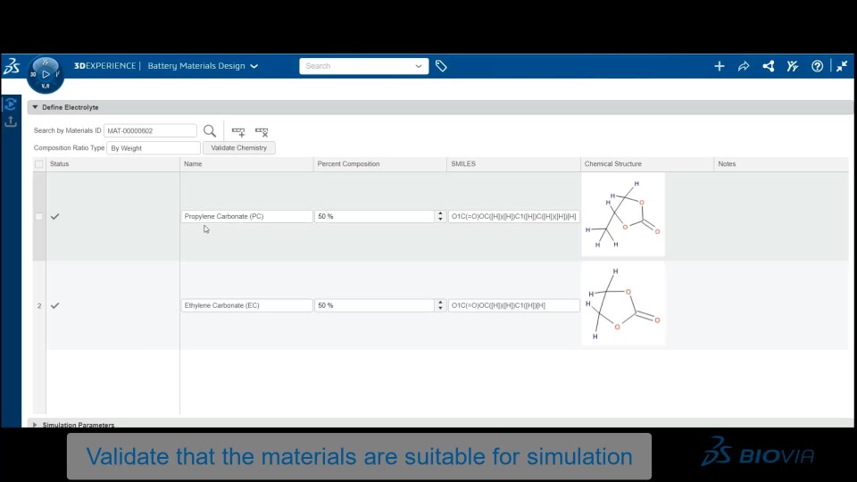Click the Validate Chemistry button

pos(239,148)
